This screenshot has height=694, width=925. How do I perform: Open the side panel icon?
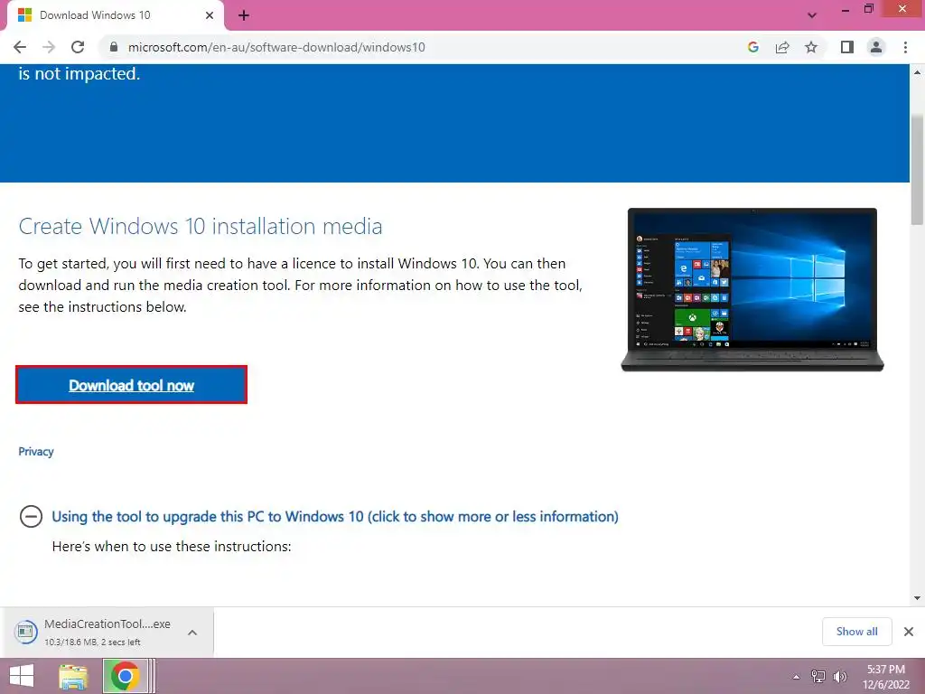pyautogui.click(x=847, y=47)
